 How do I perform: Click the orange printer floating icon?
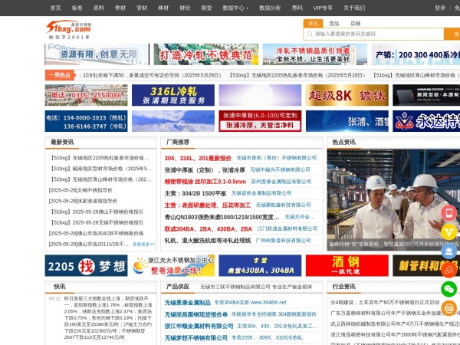(449, 308)
